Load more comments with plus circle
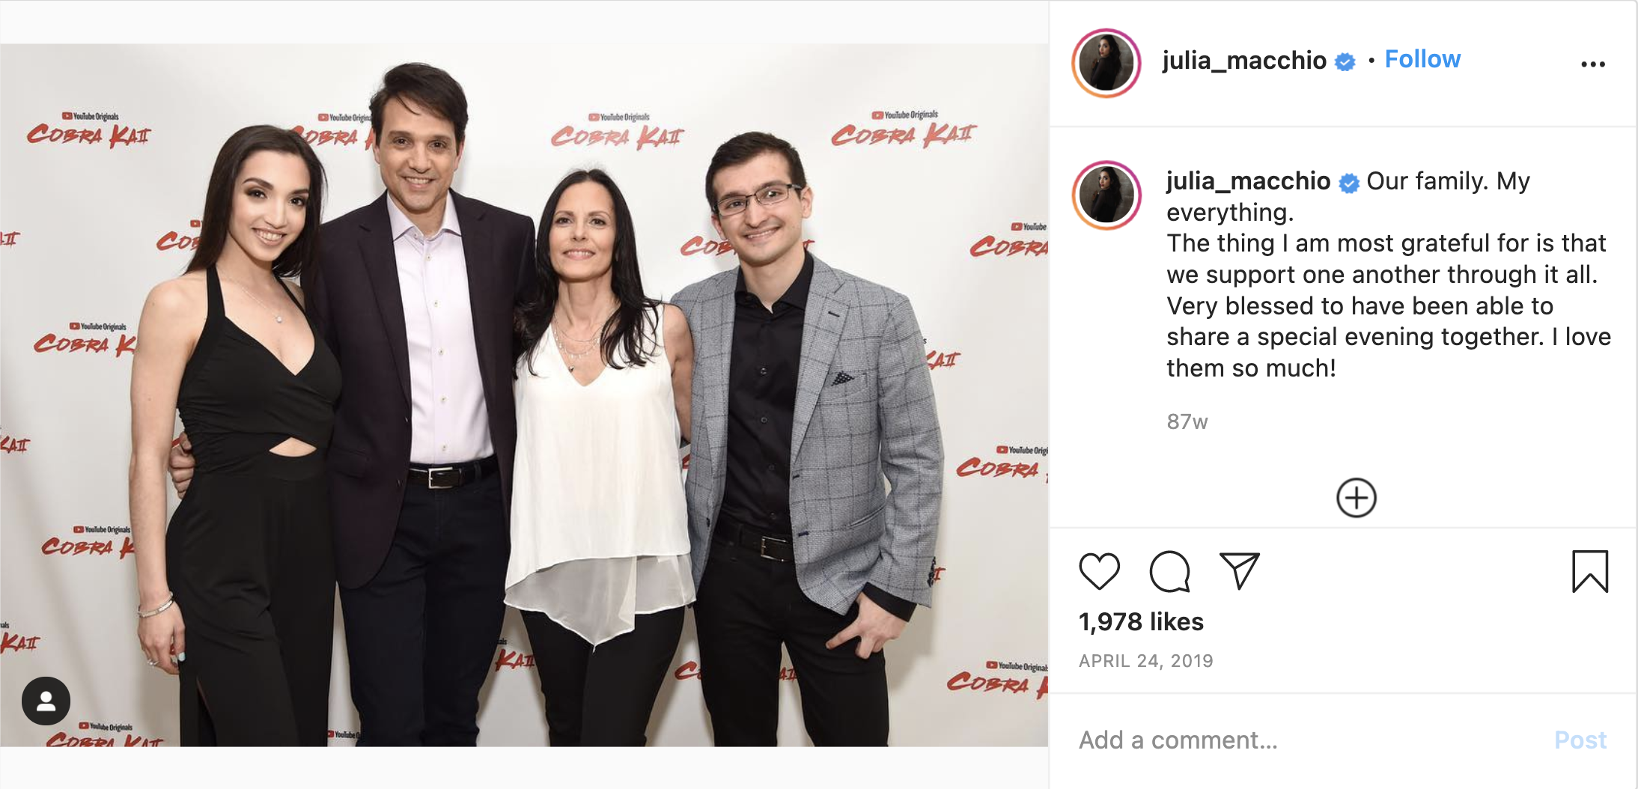This screenshot has width=1638, height=789. [x=1356, y=498]
